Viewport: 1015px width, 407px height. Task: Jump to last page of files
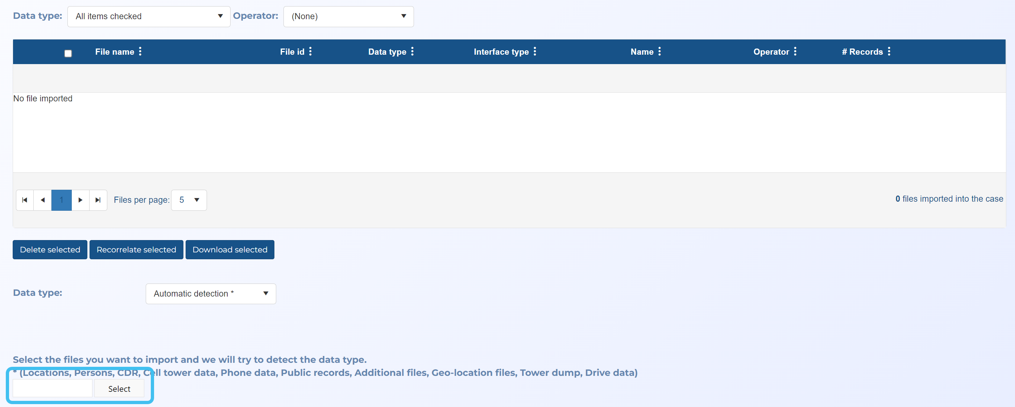[98, 200]
